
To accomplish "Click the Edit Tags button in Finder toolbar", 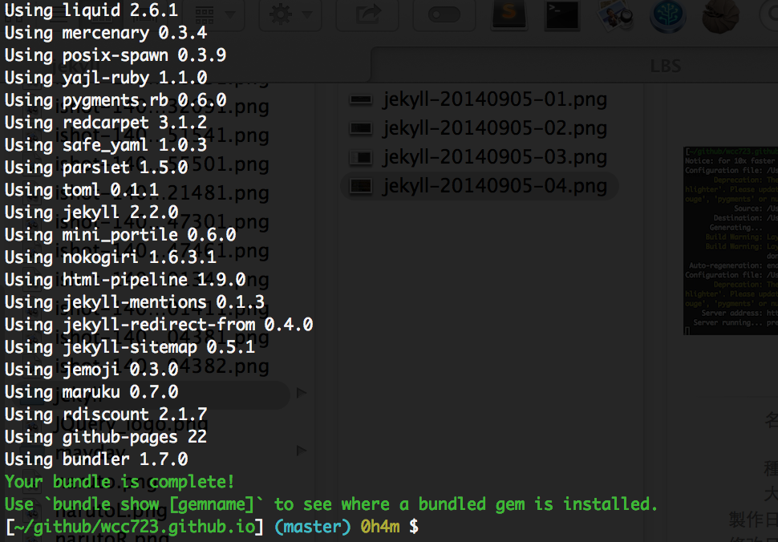I will [x=444, y=14].
